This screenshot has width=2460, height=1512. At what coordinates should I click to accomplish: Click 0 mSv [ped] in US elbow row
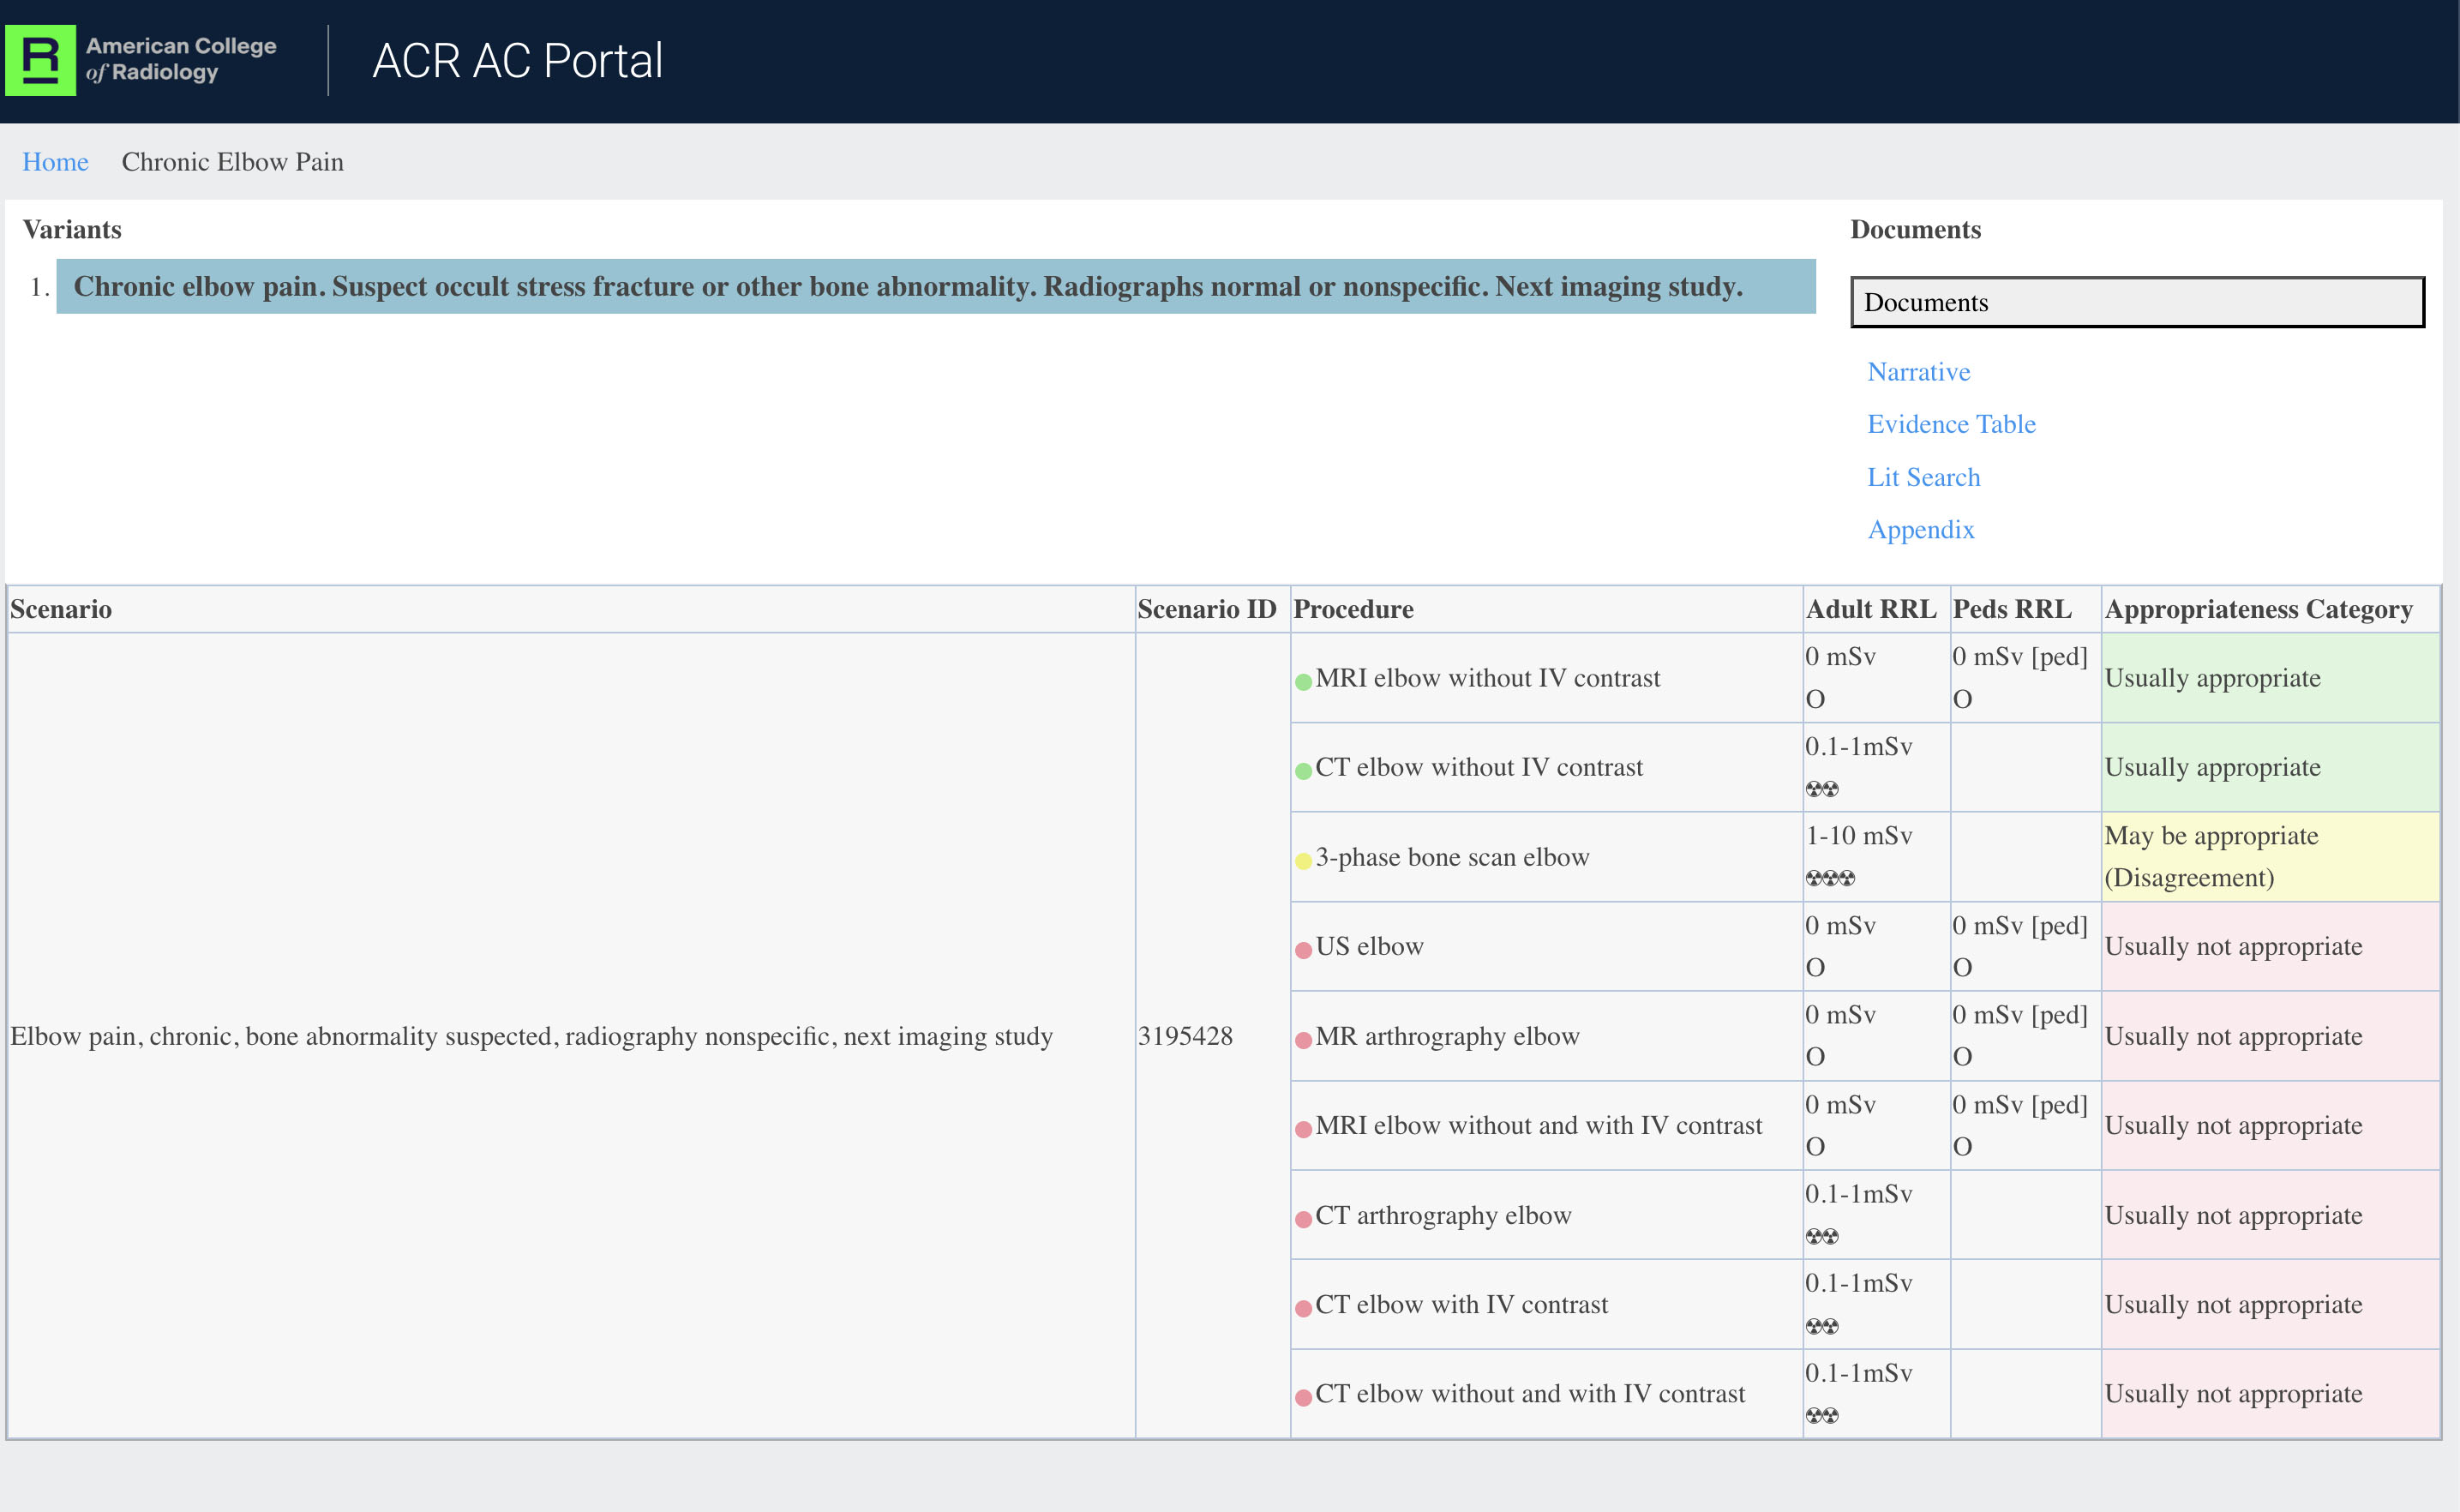(2019, 925)
